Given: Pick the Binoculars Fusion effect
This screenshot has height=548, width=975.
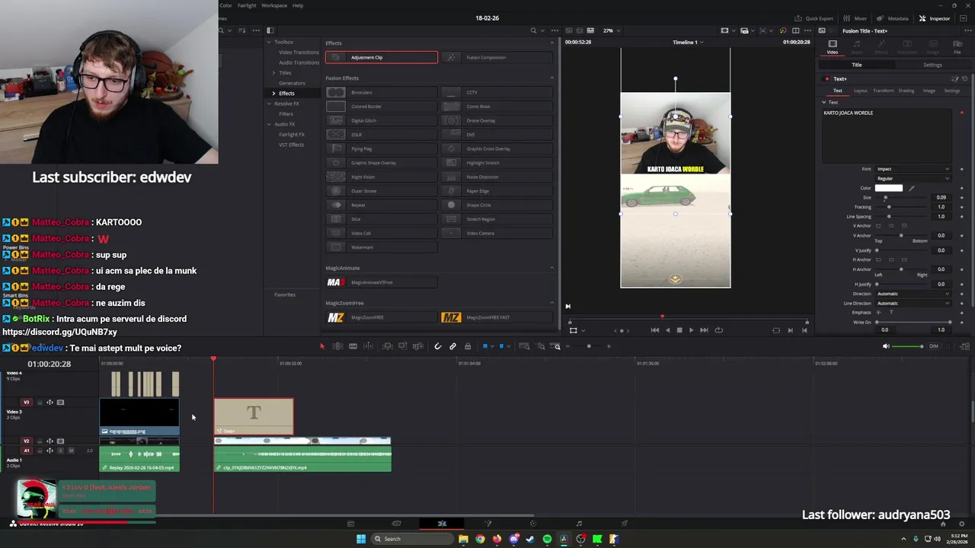Looking at the screenshot, I should pyautogui.click(x=382, y=92).
